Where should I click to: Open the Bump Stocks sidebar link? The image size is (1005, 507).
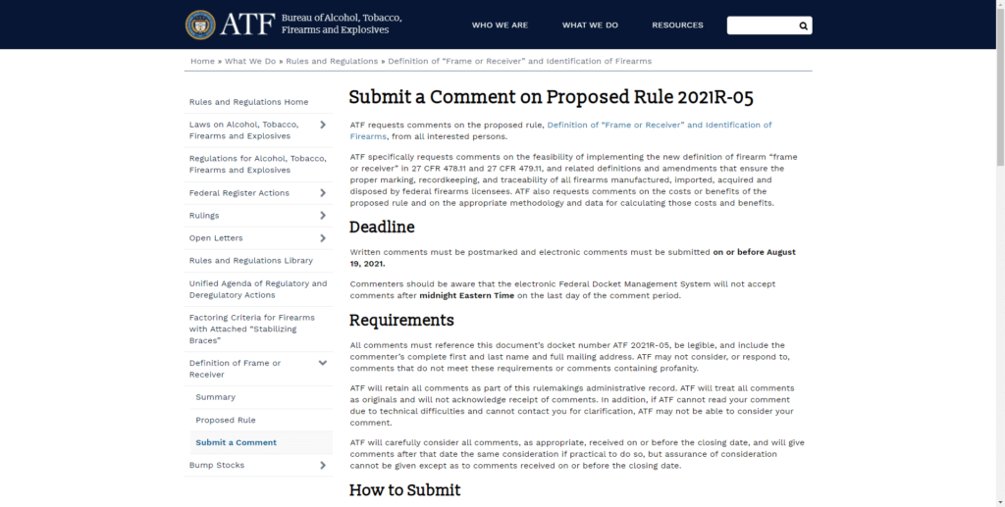point(217,466)
